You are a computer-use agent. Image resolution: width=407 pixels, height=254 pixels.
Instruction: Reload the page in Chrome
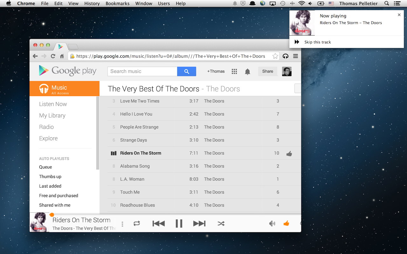pos(53,56)
